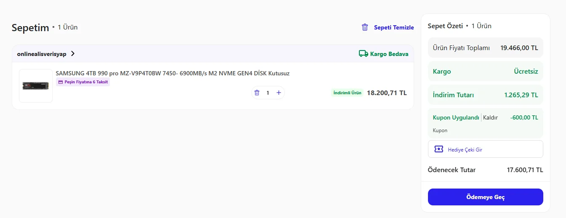566x218 pixels.
Task: Click the İndirim Tutarı label
Action: (453, 95)
